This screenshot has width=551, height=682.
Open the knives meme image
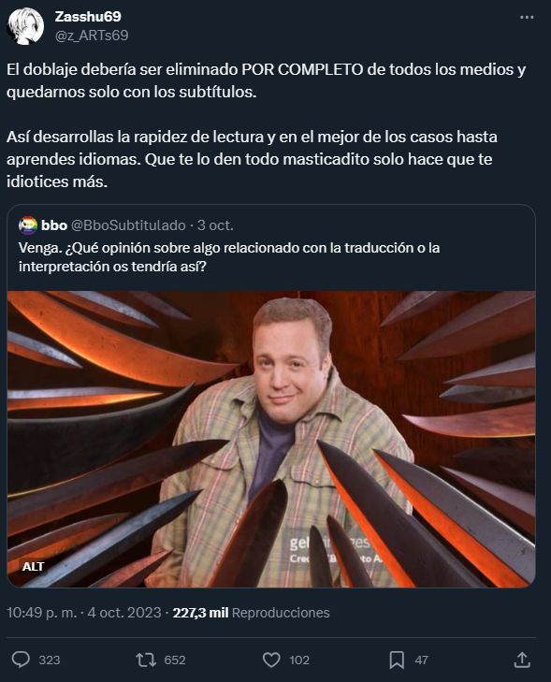coord(271,440)
